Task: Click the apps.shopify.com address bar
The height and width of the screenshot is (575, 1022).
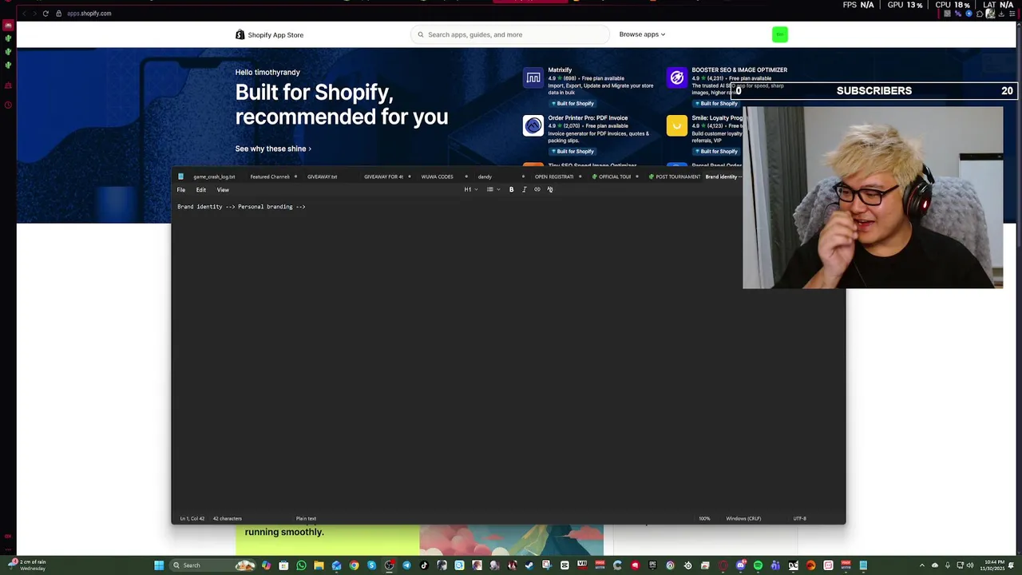Action: tap(89, 14)
